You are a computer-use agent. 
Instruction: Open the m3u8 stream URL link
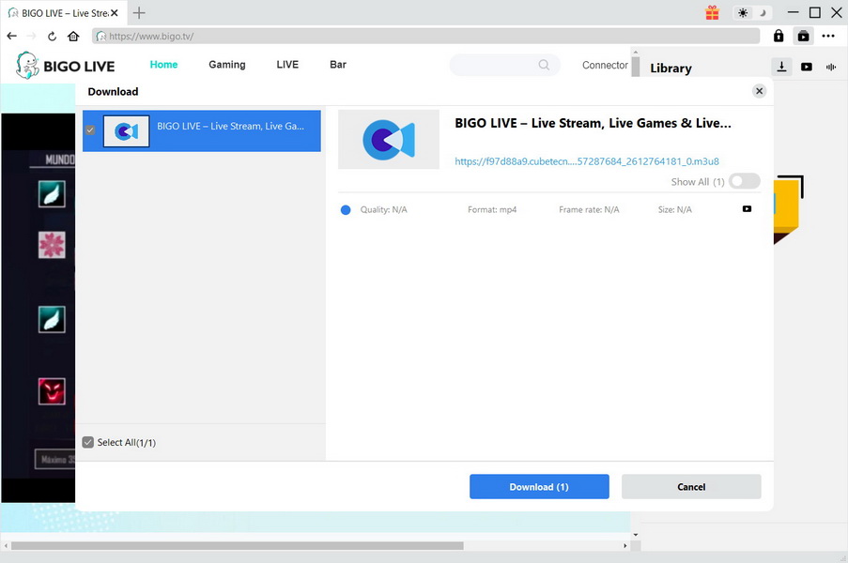[x=587, y=161]
